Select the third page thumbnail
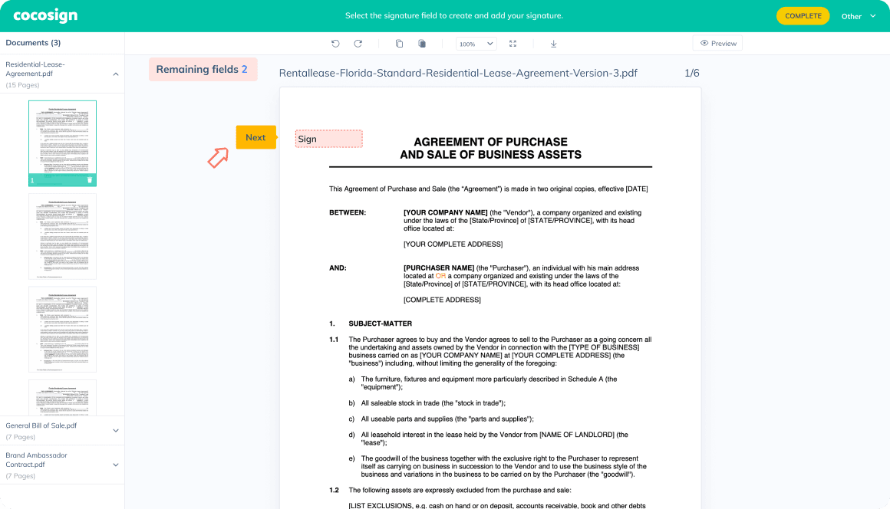 click(62, 329)
